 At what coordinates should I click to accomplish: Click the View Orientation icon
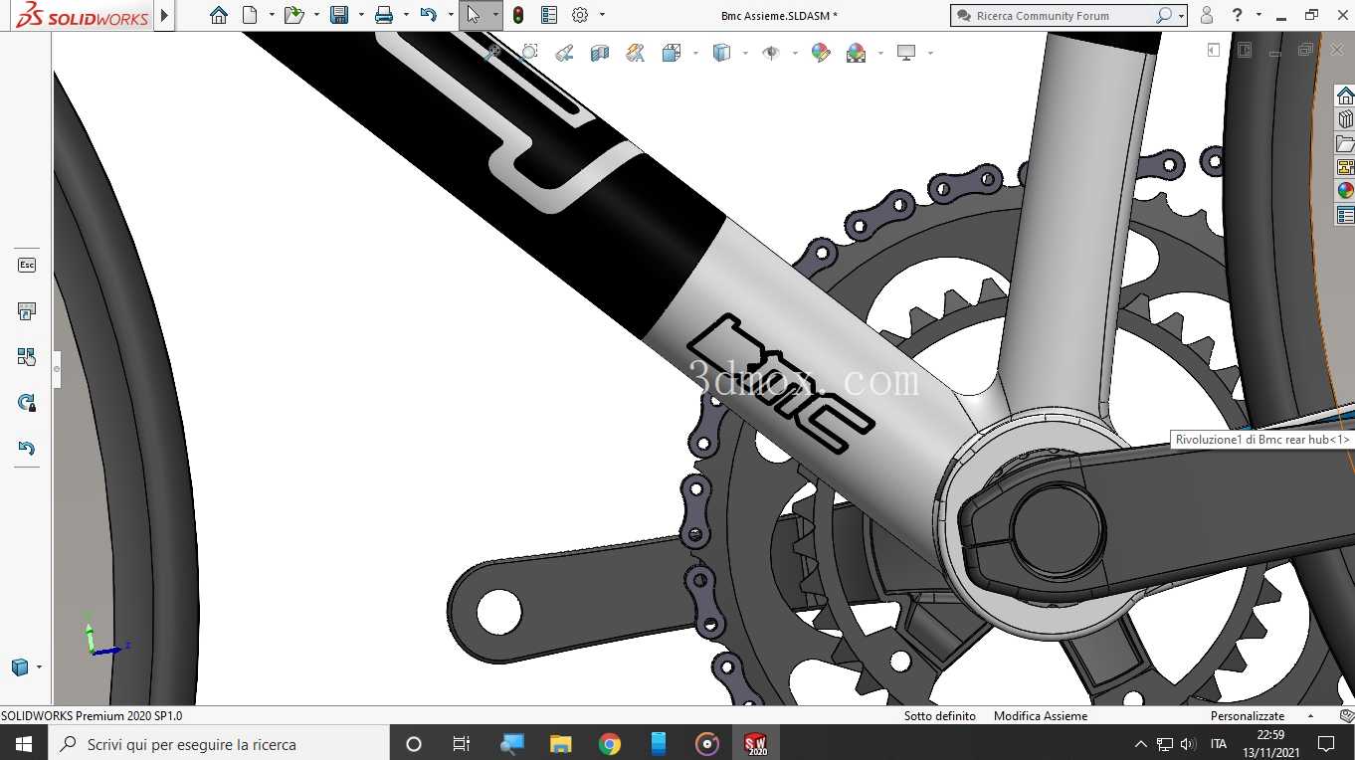point(672,53)
